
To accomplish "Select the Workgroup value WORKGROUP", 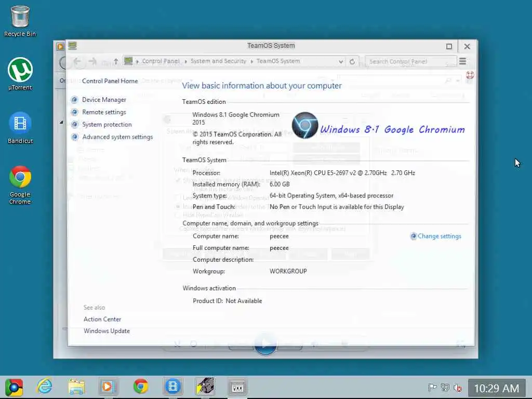I will pos(288,271).
